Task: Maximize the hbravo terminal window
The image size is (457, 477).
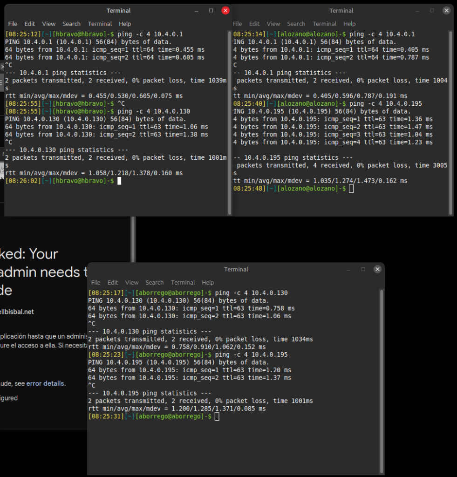Action: point(211,10)
